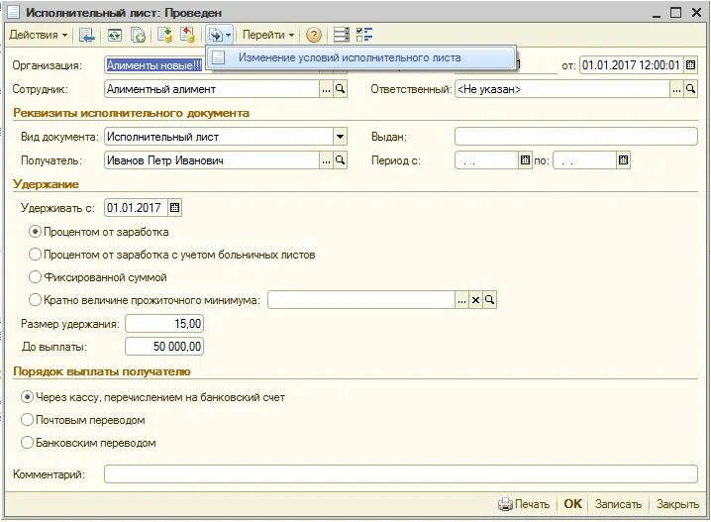Viewport: 711px width, 522px height.
Task: Click the list-rows settings toolbar icon
Action: [x=341, y=35]
